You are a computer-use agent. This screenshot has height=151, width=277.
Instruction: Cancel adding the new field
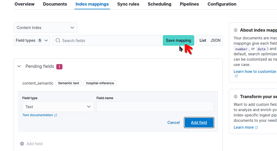tap(173, 123)
